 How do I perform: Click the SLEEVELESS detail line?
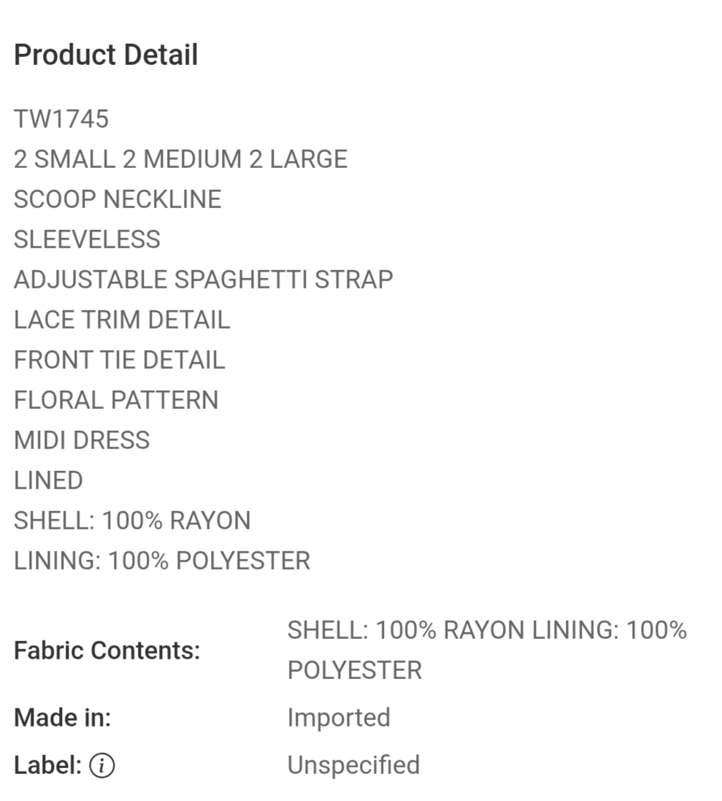(x=87, y=239)
